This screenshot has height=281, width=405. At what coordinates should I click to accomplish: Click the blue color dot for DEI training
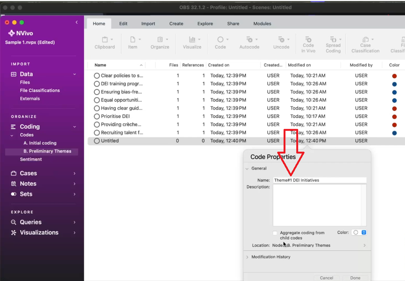pos(394,84)
